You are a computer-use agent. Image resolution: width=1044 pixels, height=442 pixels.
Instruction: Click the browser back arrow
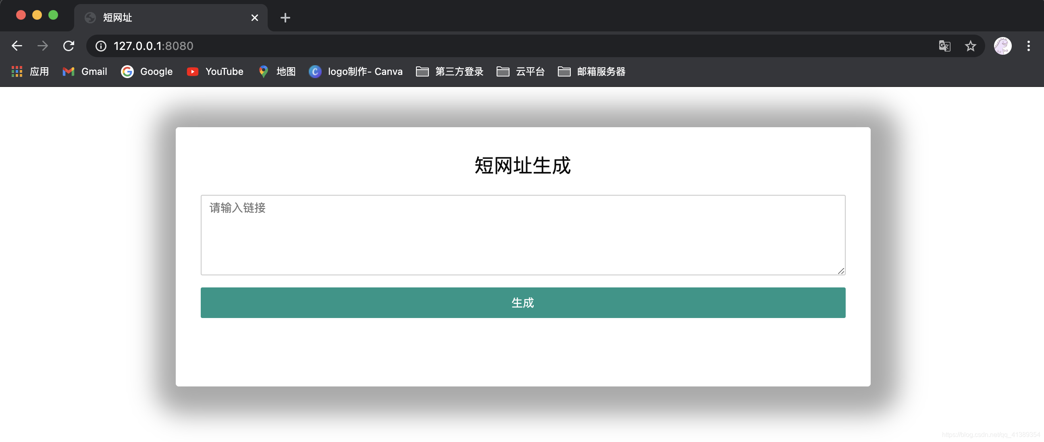[x=17, y=46]
